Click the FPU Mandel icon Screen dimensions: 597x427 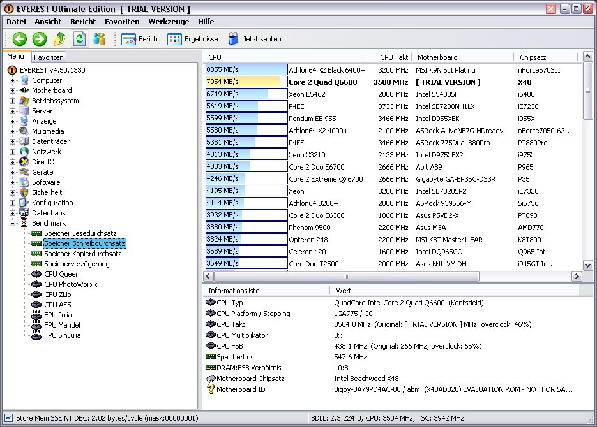click(36, 325)
